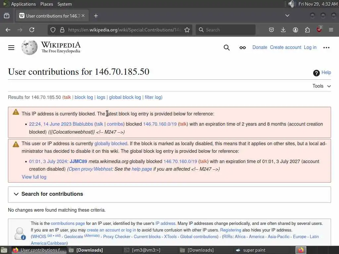The height and width of the screenshot is (254, 339).
Task: Go back with browser back arrow
Action: (x=8, y=30)
